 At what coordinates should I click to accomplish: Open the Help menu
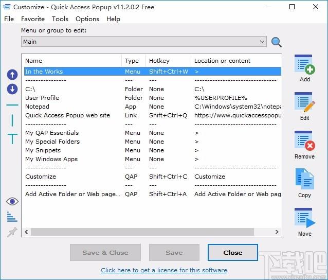coord(113,19)
